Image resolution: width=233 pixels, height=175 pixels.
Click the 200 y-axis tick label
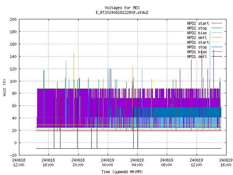click(x=13, y=19)
